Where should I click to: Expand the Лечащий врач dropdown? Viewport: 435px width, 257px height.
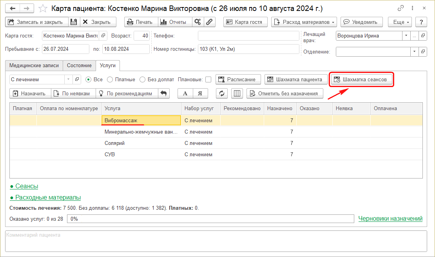point(406,36)
